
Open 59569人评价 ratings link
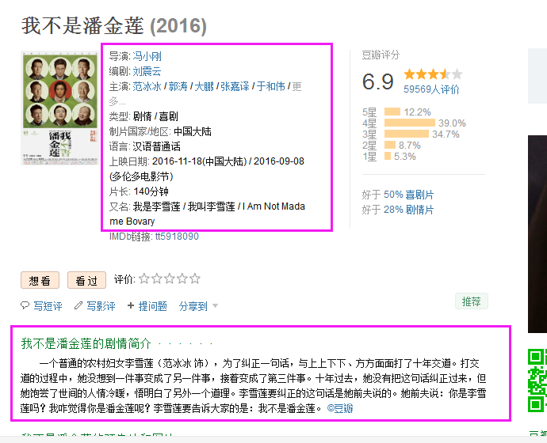tap(431, 89)
